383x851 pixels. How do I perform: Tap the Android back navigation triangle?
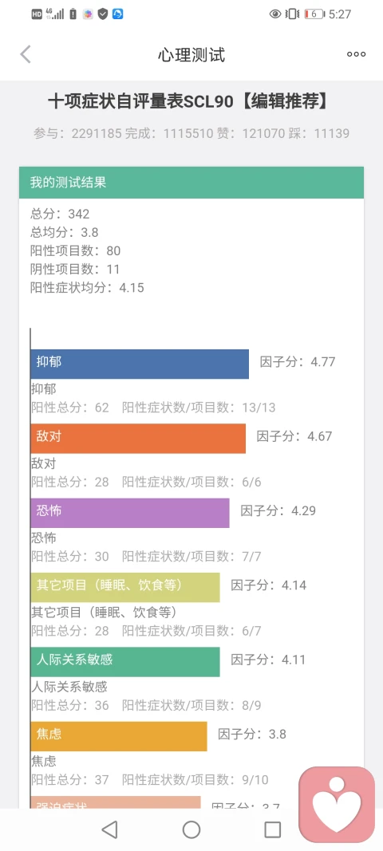coord(110,829)
